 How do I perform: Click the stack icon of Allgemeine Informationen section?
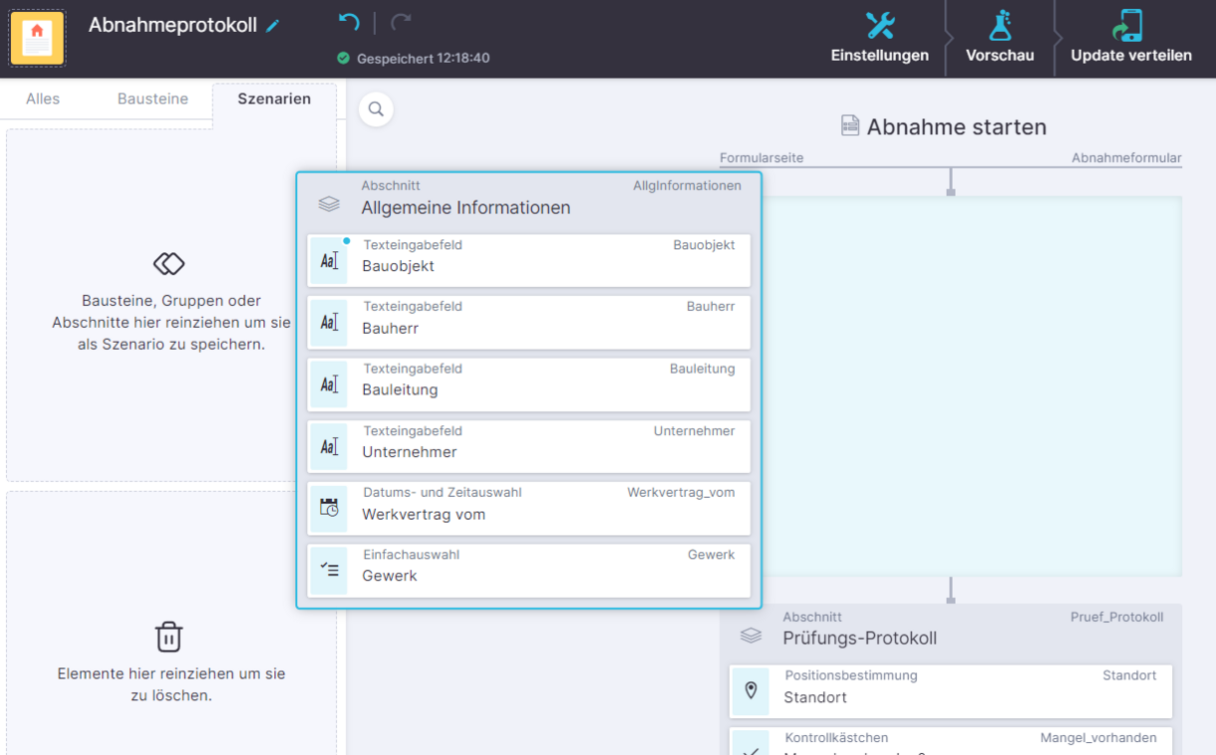pyautogui.click(x=329, y=203)
